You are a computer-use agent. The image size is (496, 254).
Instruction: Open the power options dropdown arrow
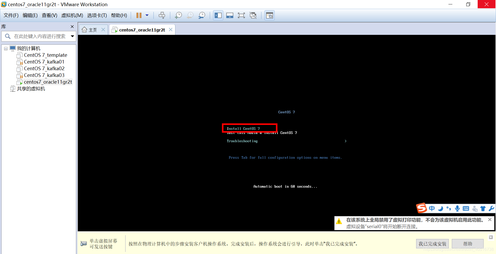(x=147, y=15)
